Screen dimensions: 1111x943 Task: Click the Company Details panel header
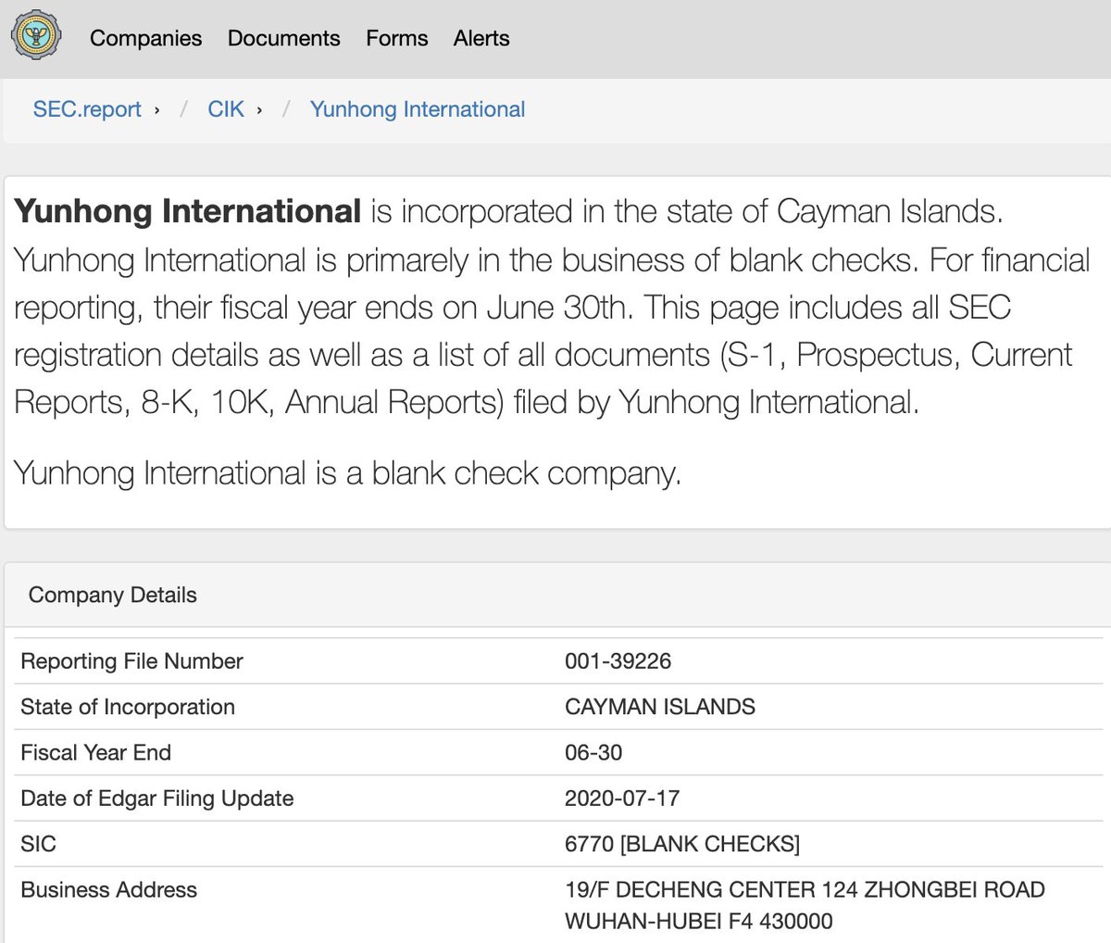click(x=557, y=595)
